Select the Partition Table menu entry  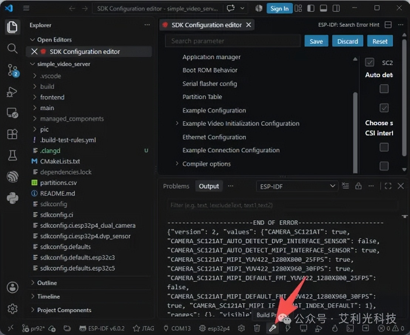[202, 97]
